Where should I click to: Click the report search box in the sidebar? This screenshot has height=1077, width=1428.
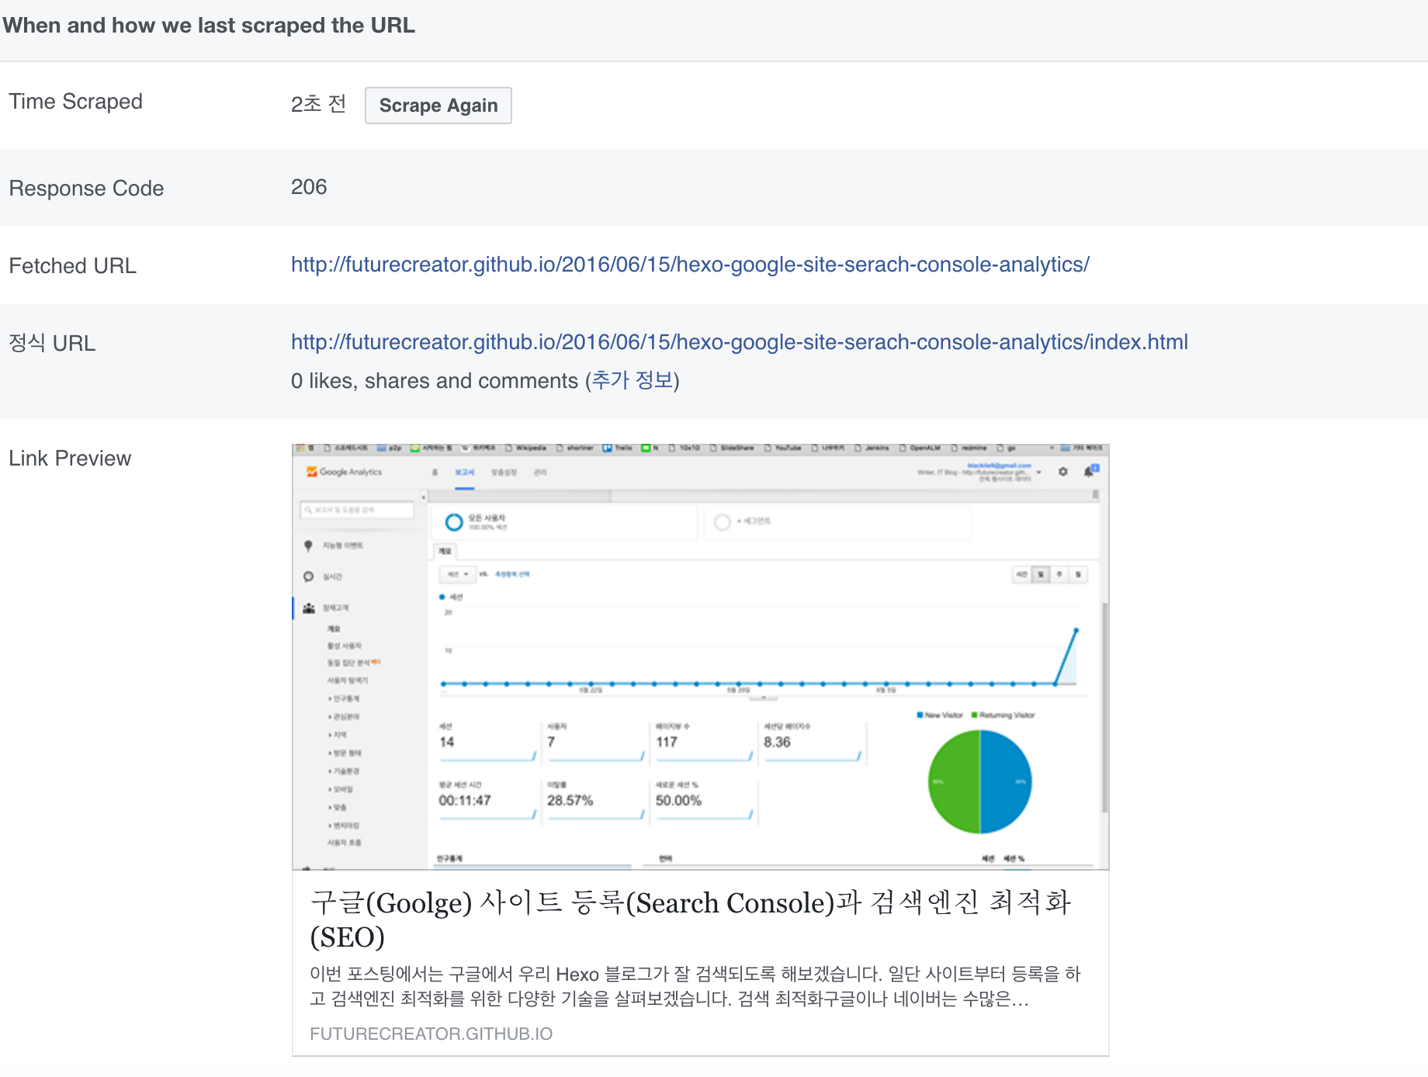pos(357,509)
